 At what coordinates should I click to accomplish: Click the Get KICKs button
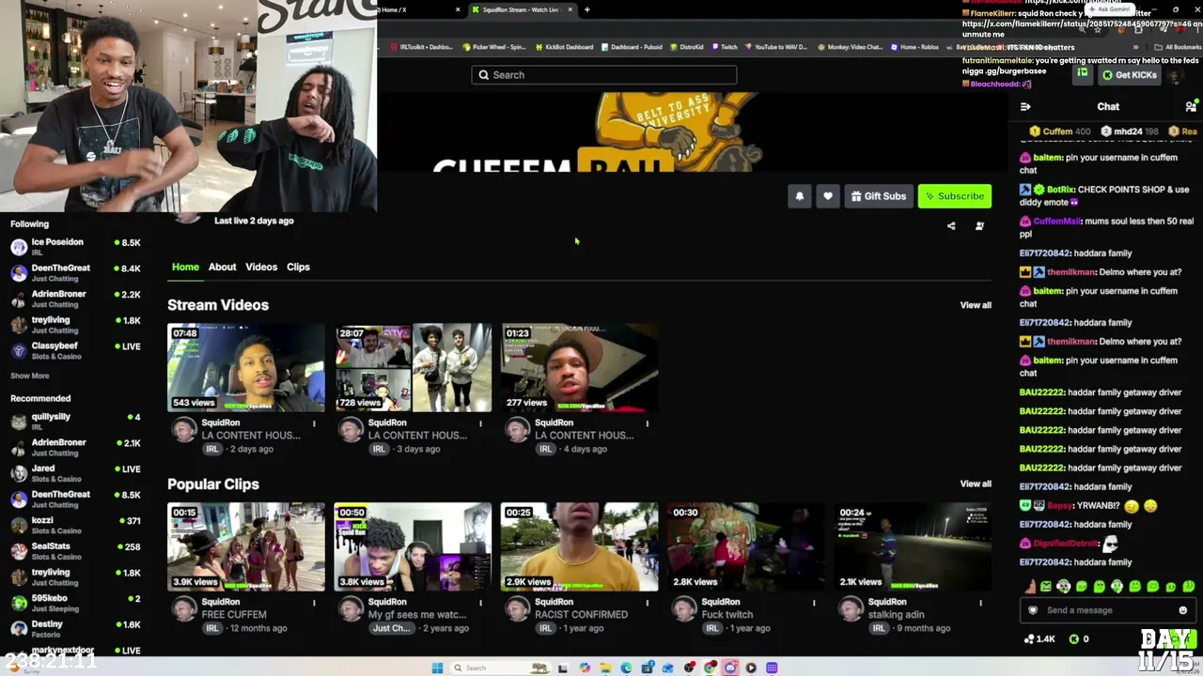click(1129, 75)
